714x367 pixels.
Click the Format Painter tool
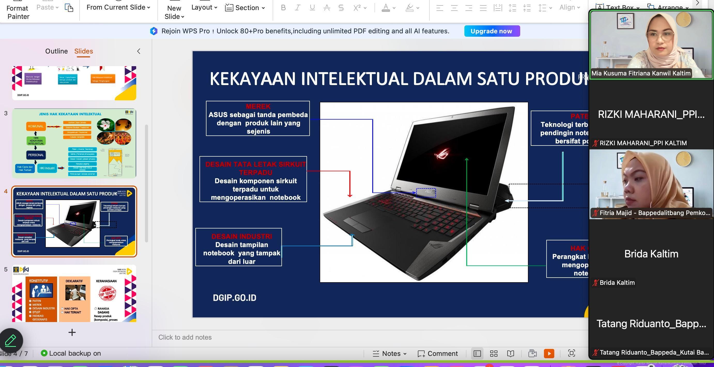(x=18, y=12)
